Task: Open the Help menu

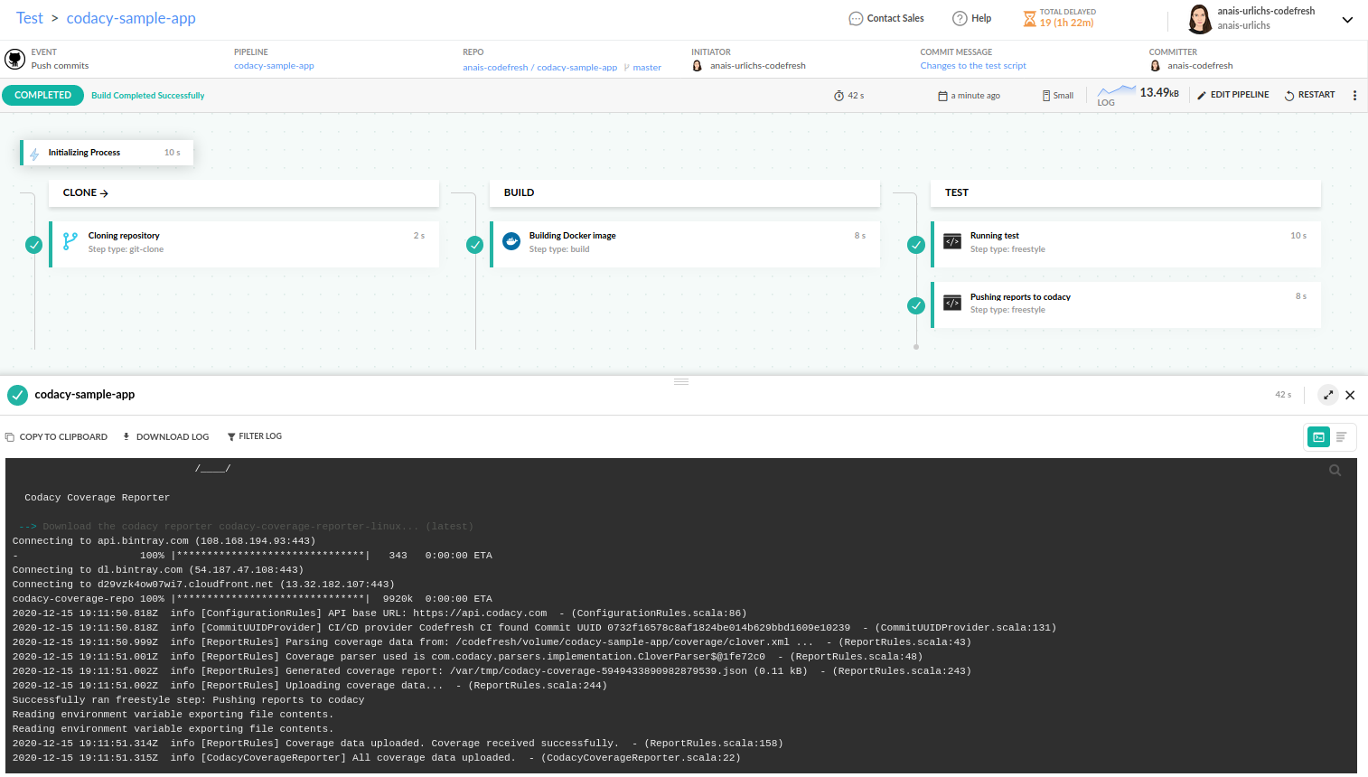Action: [x=971, y=18]
